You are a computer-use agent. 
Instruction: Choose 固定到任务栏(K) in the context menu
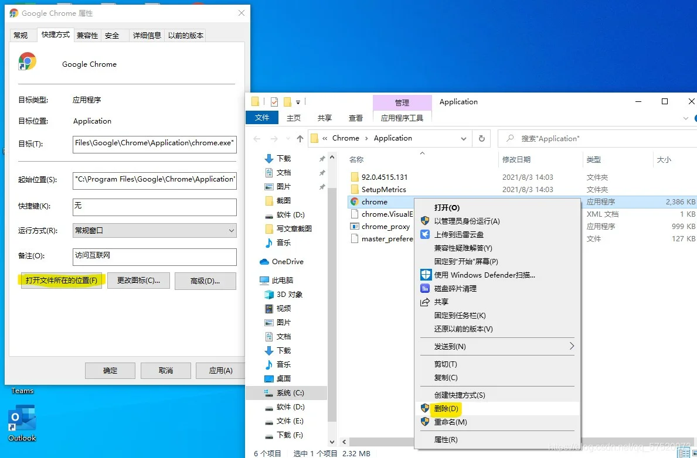[x=498, y=316]
